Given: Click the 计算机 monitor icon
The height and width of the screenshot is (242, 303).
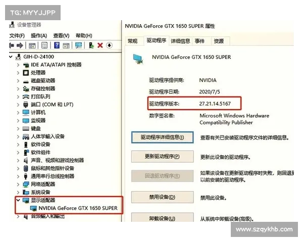Looking at the screenshot, I should (26, 112).
